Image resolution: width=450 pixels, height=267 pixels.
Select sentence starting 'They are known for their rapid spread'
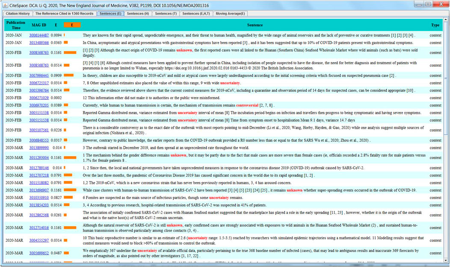tap(249, 36)
